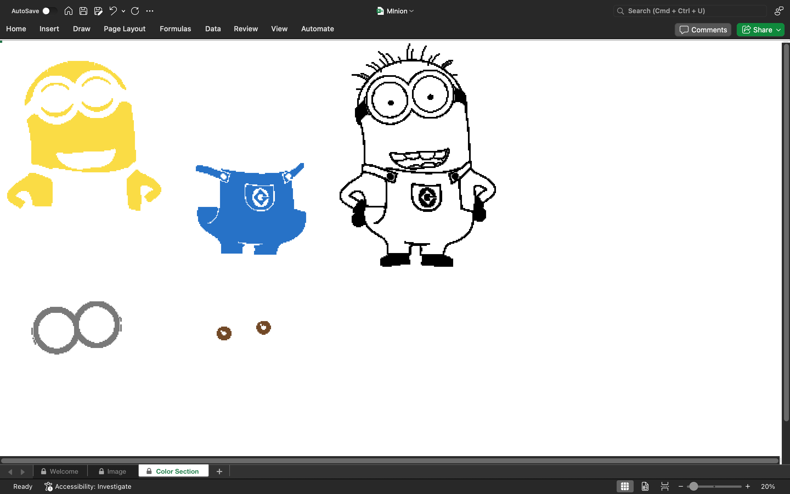Open the View ribbon tab

(x=280, y=29)
